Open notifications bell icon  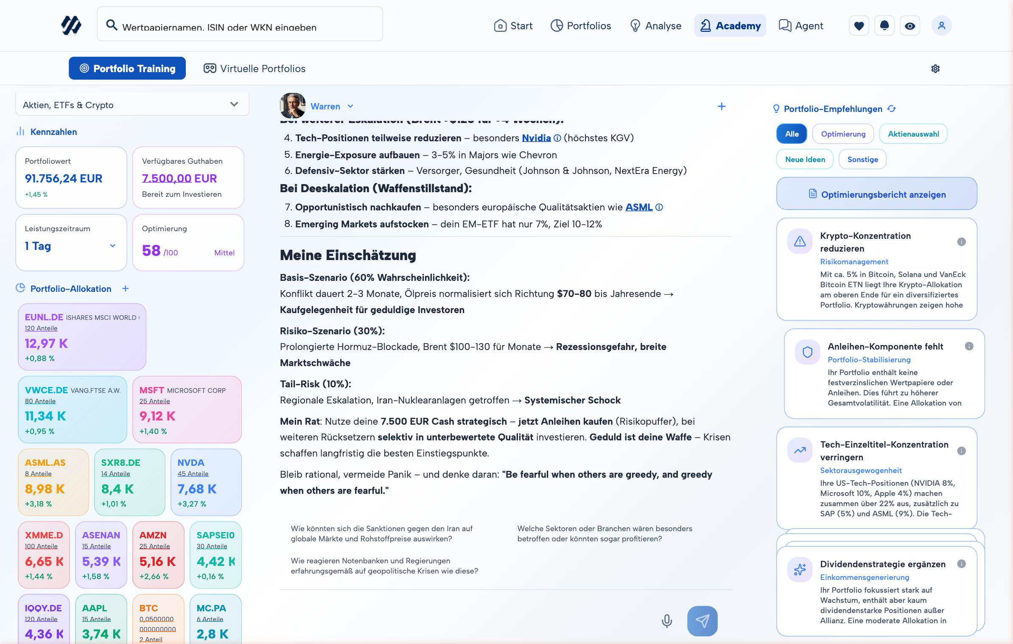click(884, 26)
